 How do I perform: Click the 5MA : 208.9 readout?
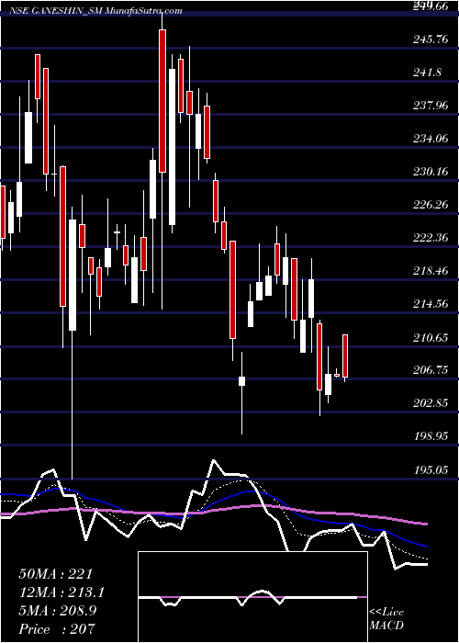coord(58,611)
